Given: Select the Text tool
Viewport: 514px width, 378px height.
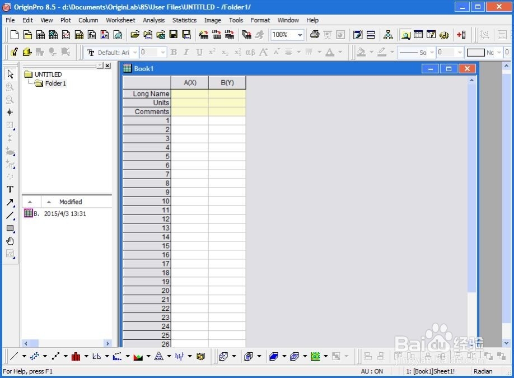Looking at the screenshot, I should point(10,189).
